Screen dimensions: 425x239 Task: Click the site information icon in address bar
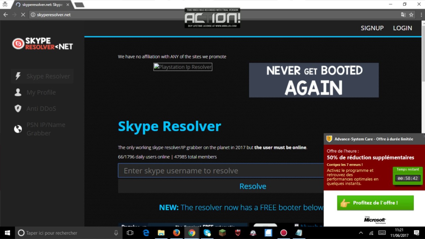click(33, 15)
